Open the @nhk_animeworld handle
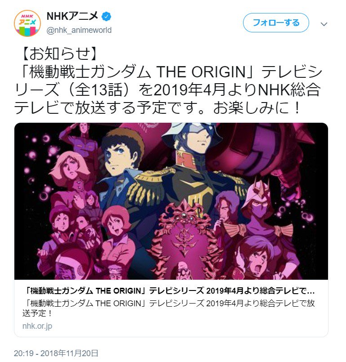The image size is (346, 362). [x=79, y=30]
